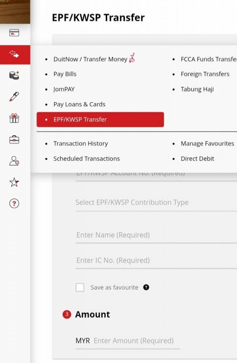
Task: Open the user profile icon in sidebar
Action: pyautogui.click(x=14, y=161)
